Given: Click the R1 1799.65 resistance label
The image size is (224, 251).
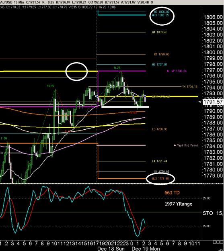Looking at the screenshot, I should coord(162,54).
